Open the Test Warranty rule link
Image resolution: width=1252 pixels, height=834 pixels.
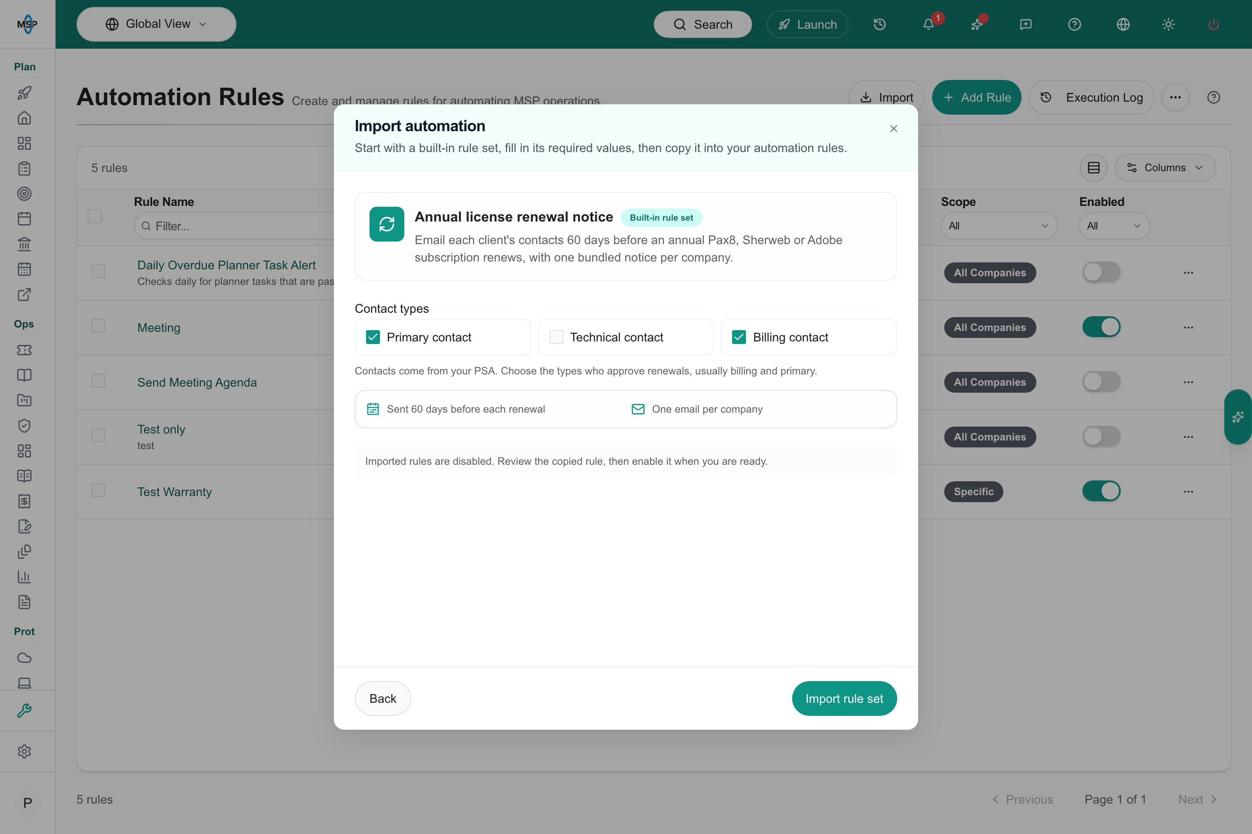(175, 492)
